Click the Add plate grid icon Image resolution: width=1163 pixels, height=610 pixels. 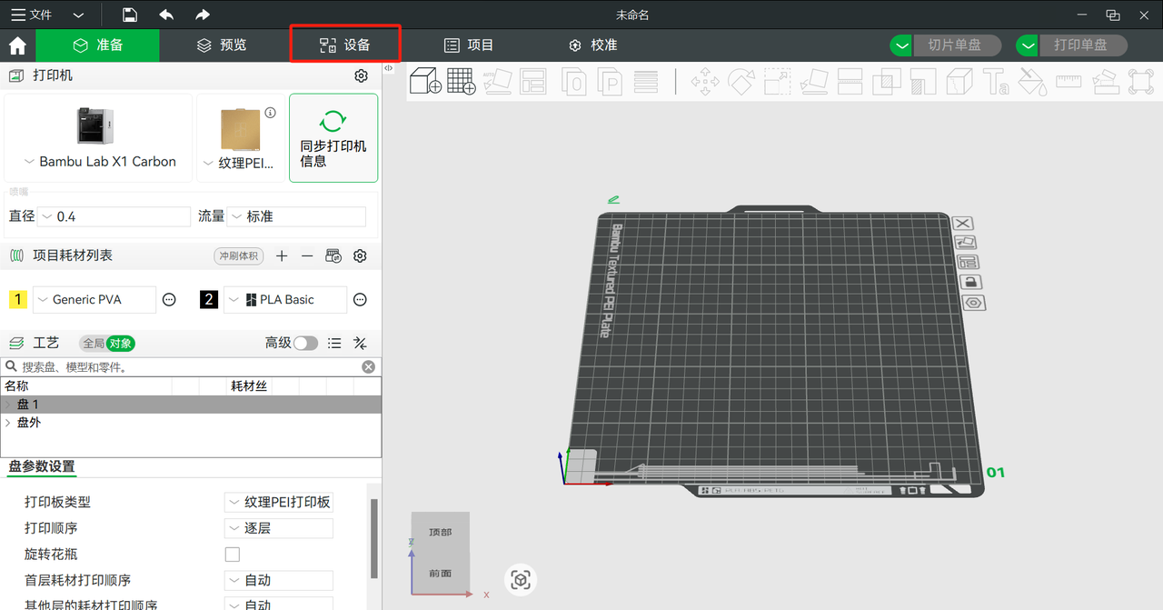[x=462, y=81]
